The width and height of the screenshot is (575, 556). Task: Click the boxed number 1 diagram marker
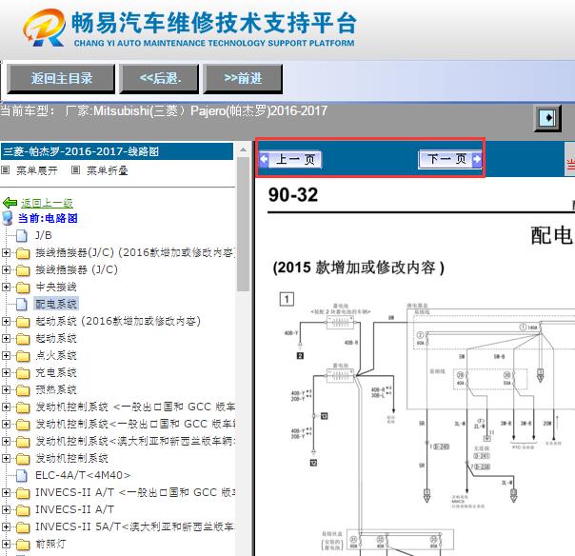pos(287,299)
